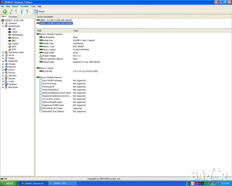Expand the Storage tree node
232x186 pixels.
tap(3, 64)
